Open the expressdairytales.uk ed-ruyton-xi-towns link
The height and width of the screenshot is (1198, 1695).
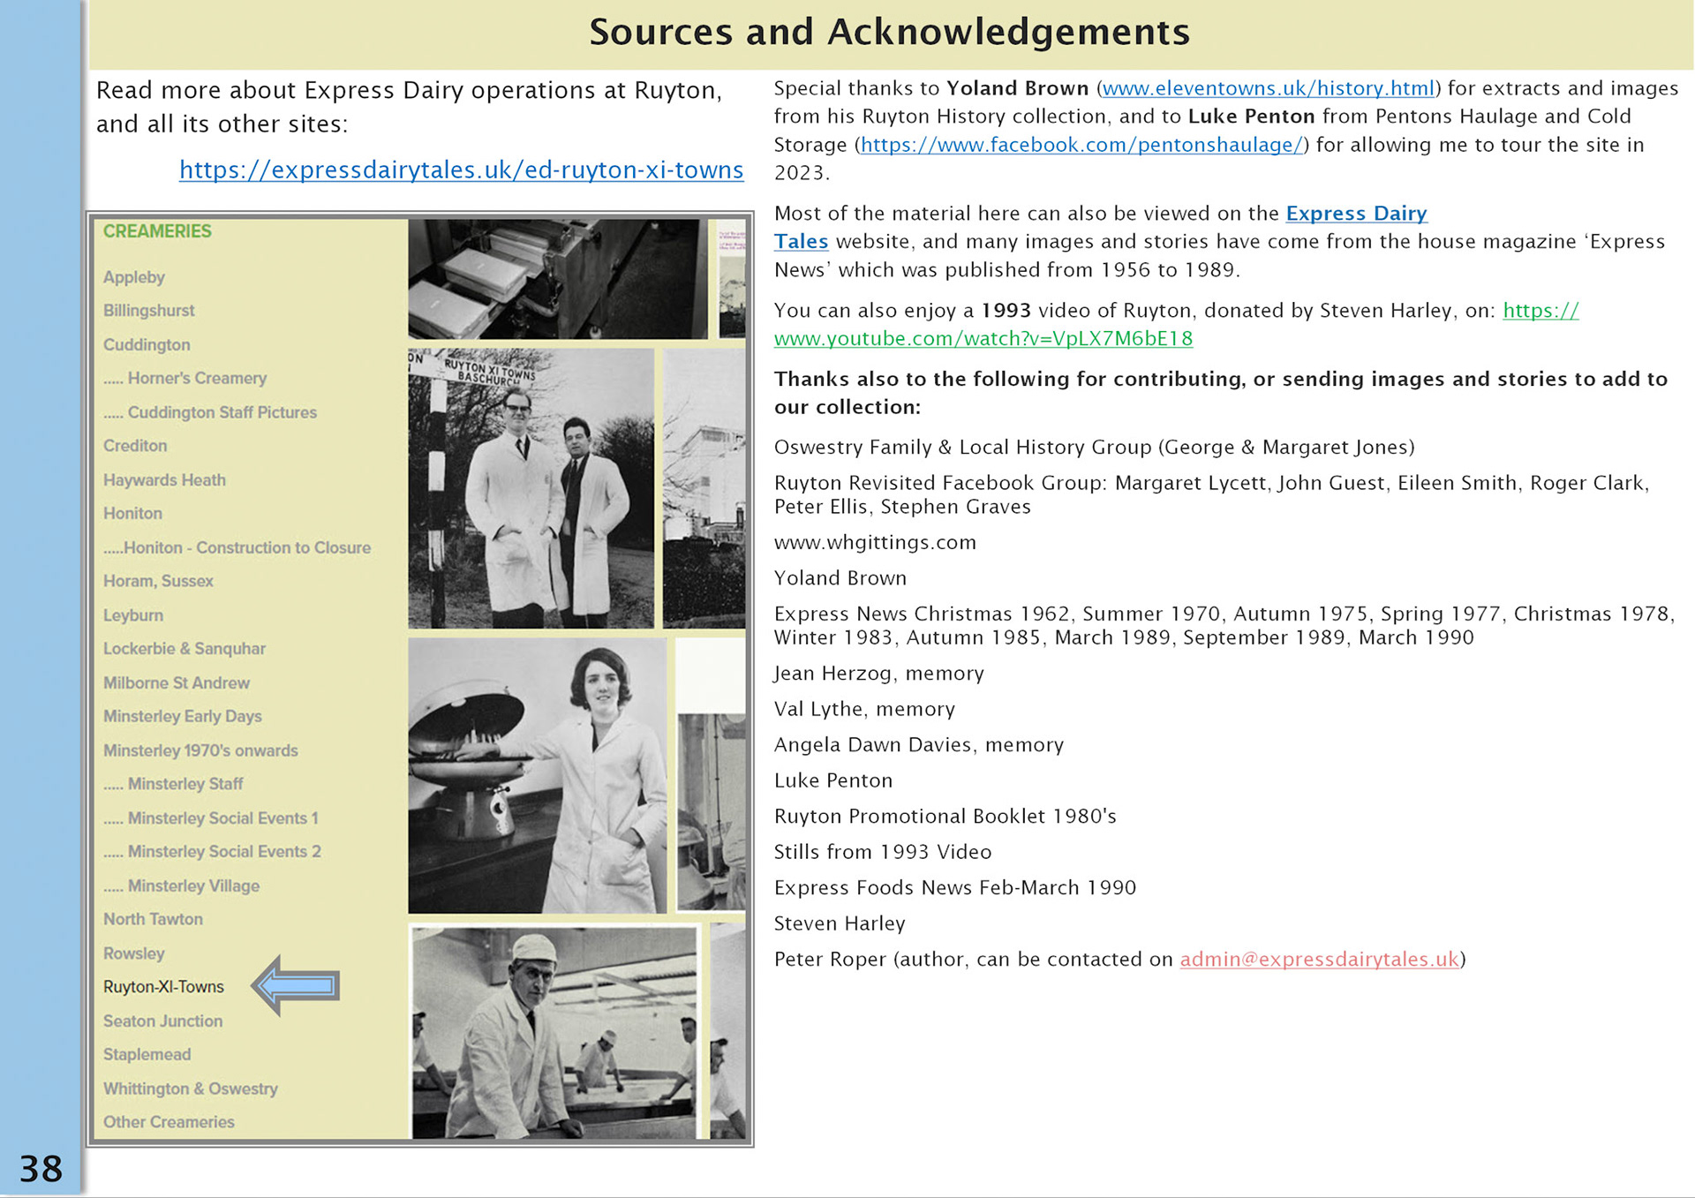461,170
